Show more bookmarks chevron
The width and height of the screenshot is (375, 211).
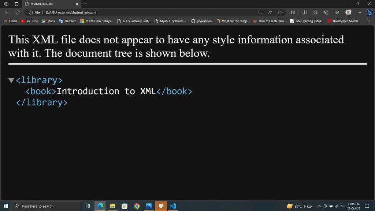[x=369, y=21]
